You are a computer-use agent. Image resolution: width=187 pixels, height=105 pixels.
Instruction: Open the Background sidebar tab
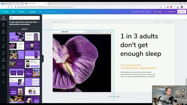4,60
